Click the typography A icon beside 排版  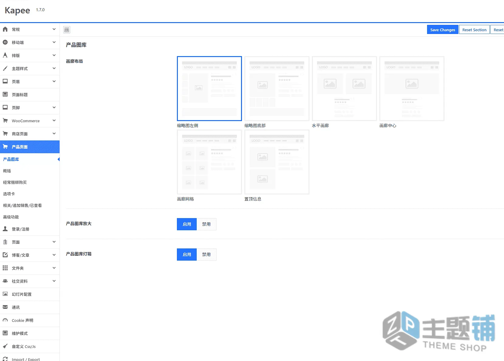5,55
